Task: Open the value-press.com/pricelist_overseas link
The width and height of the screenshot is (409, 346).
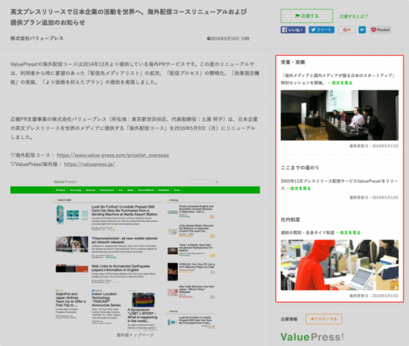Action: click(112, 155)
